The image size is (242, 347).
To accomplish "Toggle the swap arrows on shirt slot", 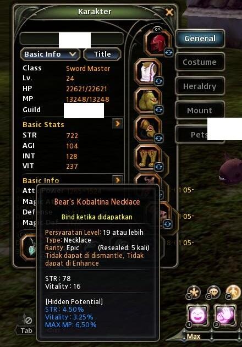I will (x=159, y=81).
